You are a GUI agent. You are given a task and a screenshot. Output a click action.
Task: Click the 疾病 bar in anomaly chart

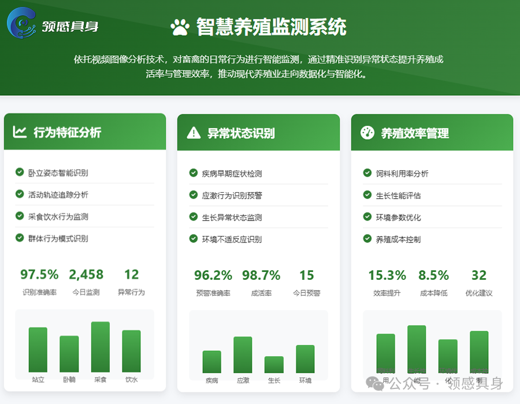[x=212, y=362]
